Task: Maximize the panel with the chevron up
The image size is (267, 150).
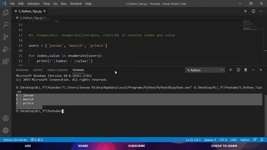Action: [x=253, y=70]
